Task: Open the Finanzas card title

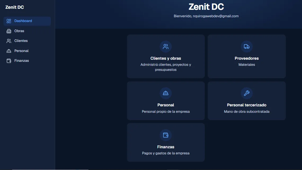Action: (166, 147)
